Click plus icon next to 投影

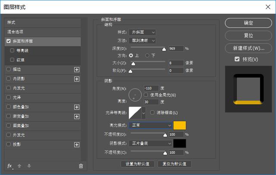(x=77, y=144)
